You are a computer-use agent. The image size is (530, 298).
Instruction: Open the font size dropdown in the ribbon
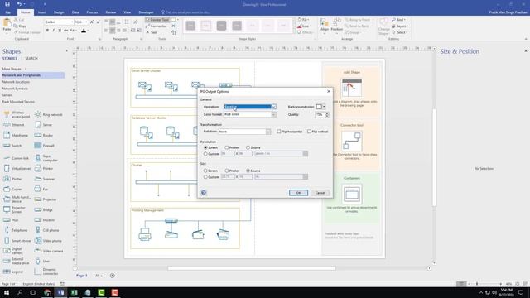[x=86, y=22]
